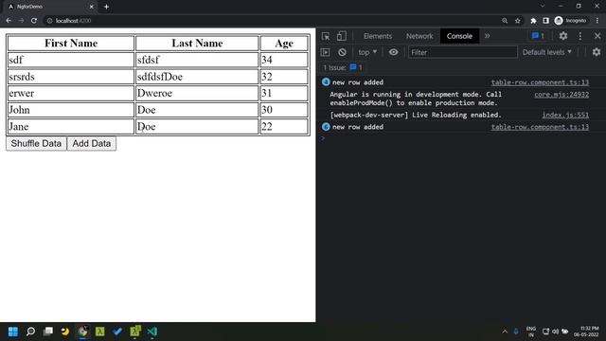Open Task View on the taskbar
Image resolution: width=606 pixels, height=341 pixels.
pos(48,332)
